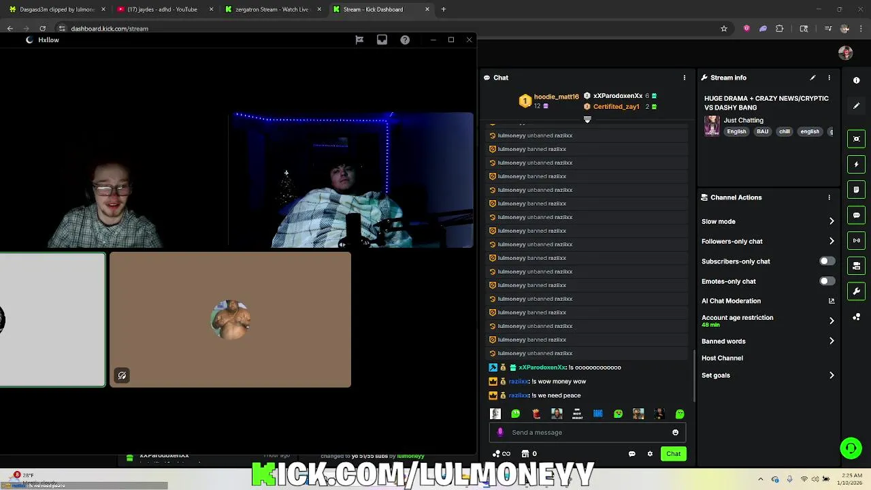Open the shop icon showing 0
Viewport: 871px width, 490px height.
pyautogui.click(x=529, y=454)
